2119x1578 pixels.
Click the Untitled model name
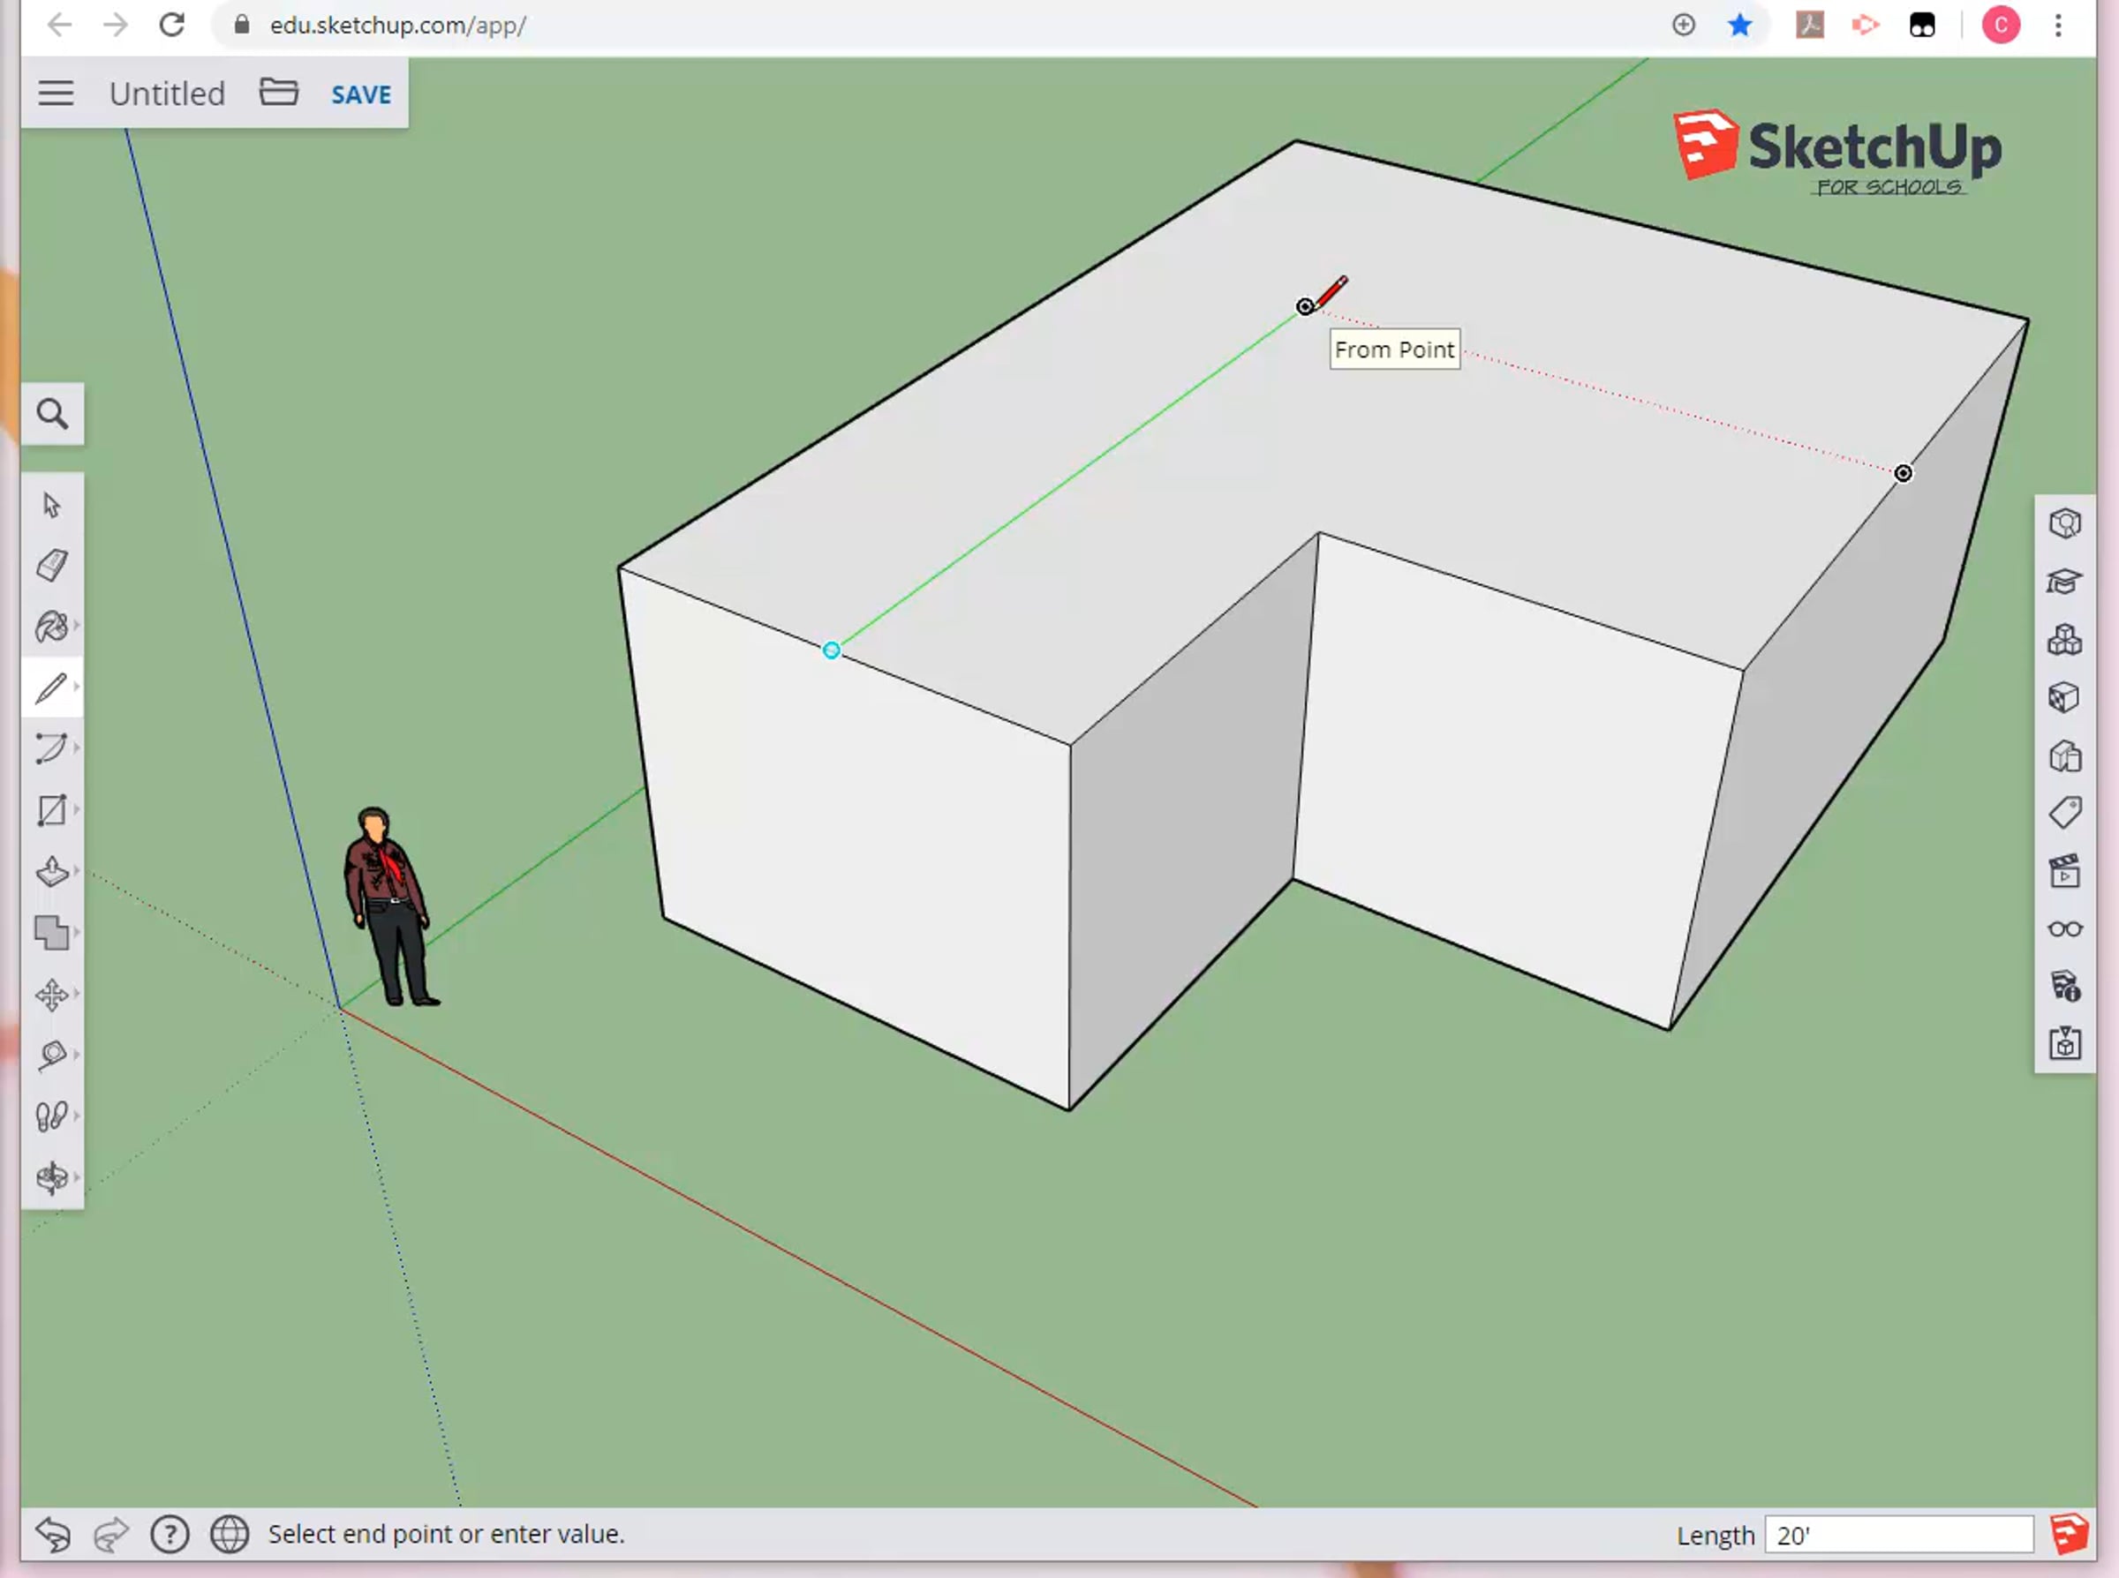tap(167, 94)
